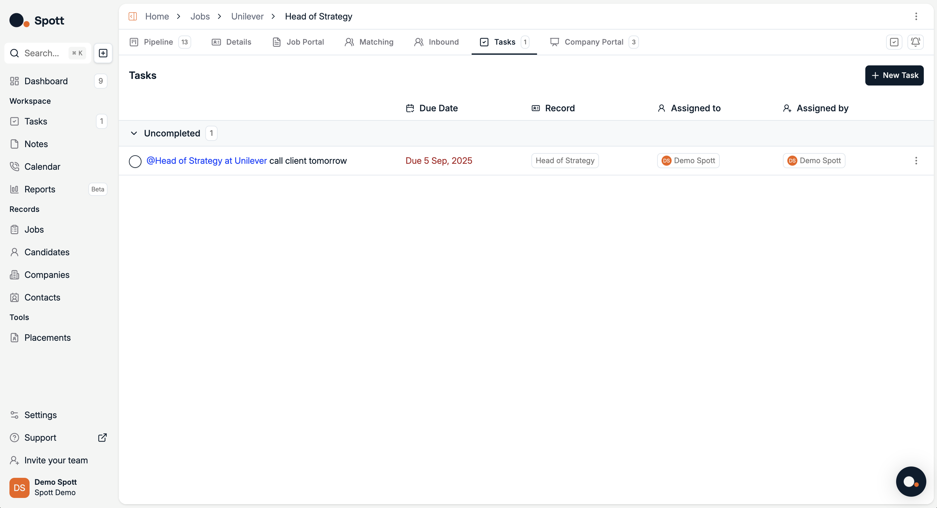
Task: Open Tasks in the Workspace sidebar
Action: [x=58, y=121]
